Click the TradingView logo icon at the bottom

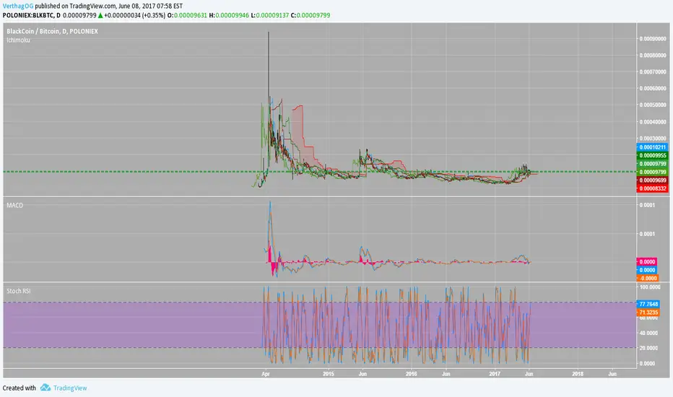coord(45,388)
